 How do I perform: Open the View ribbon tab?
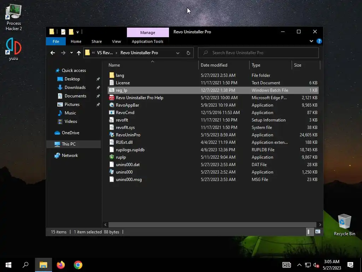point(116,41)
